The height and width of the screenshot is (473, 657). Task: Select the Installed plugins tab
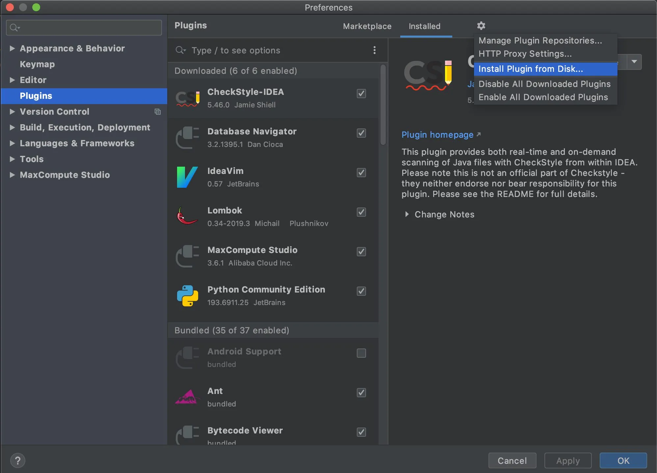(x=425, y=26)
